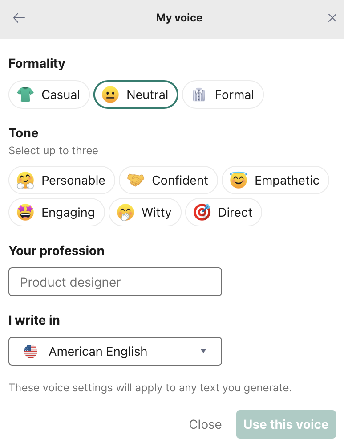Select the Empathetic tone chip
This screenshot has height=448, width=344.
(x=275, y=180)
